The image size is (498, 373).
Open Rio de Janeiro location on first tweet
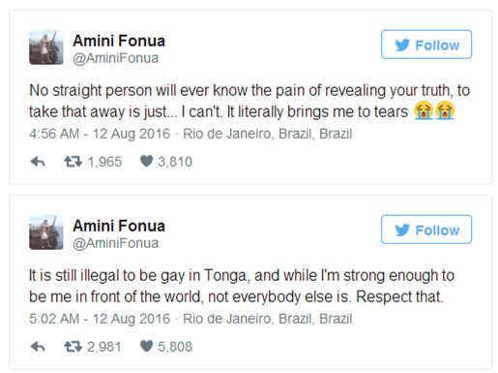pyautogui.click(x=268, y=134)
